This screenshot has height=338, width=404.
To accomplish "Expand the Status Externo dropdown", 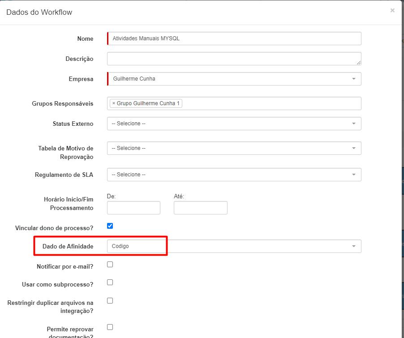I will (234, 124).
